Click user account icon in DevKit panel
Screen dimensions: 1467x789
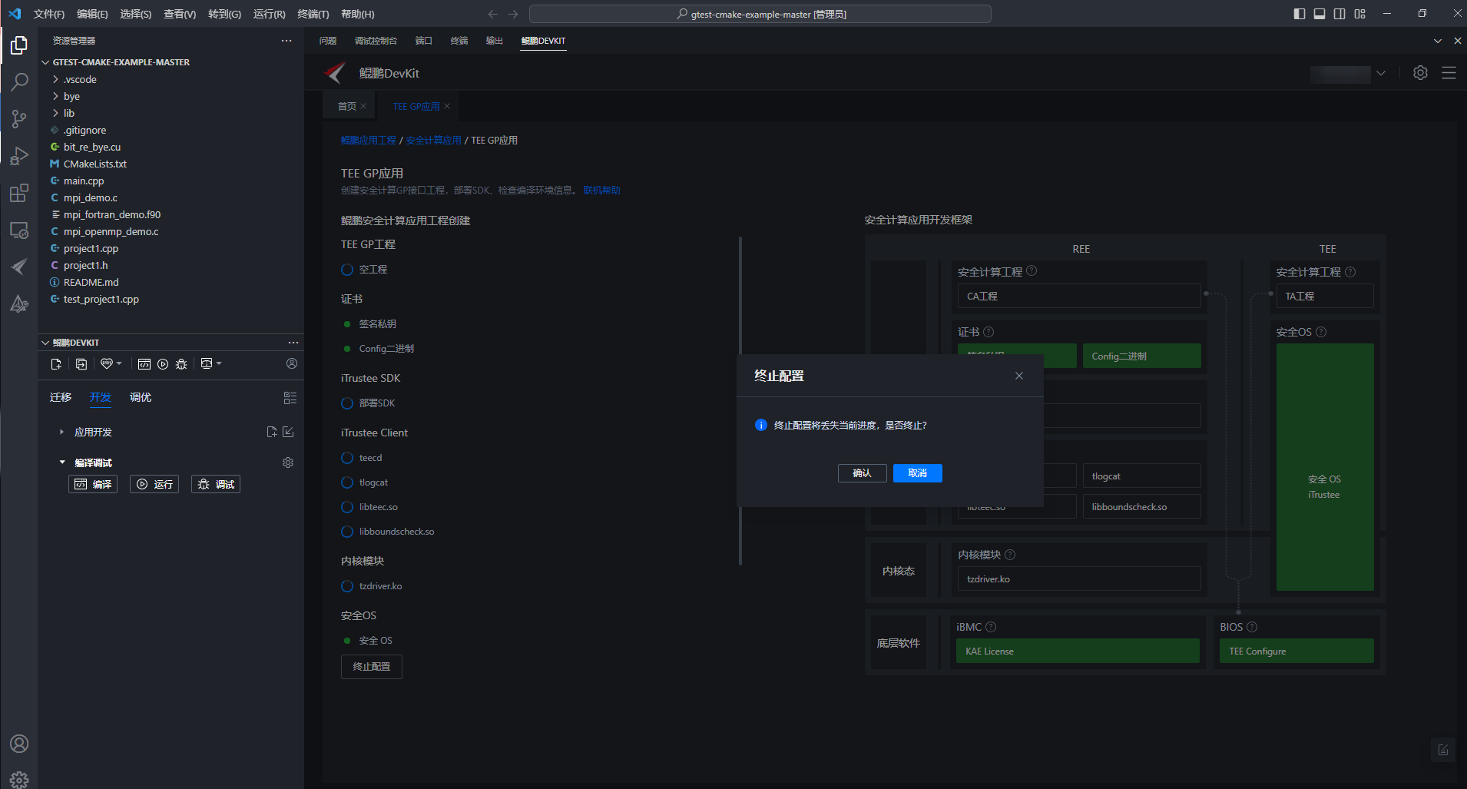[292, 363]
